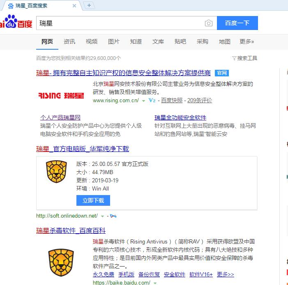Click the Baidu logo
The height and width of the screenshot is (285, 288).
pyautogui.click(x=16, y=22)
